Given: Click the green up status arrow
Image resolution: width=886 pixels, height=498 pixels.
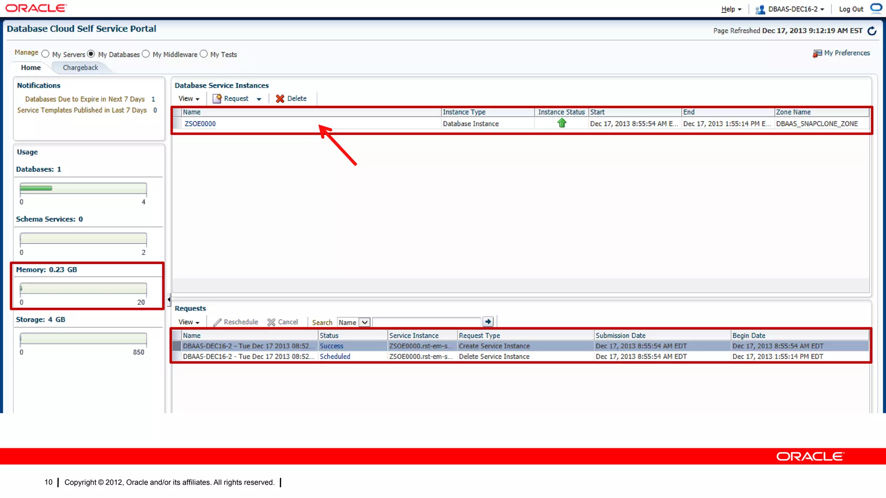Looking at the screenshot, I should (x=562, y=123).
